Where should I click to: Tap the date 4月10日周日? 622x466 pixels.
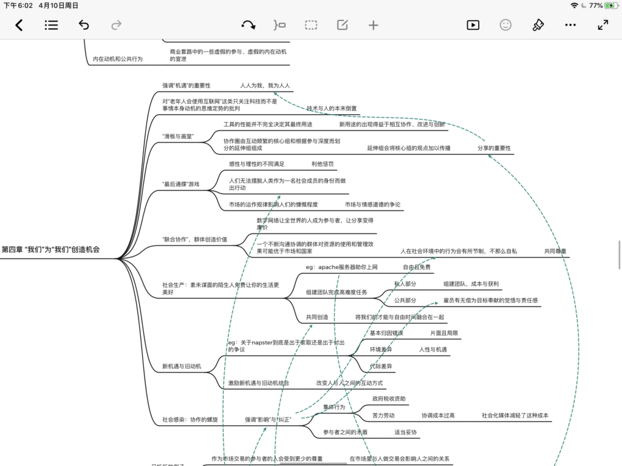coord(58,5)
